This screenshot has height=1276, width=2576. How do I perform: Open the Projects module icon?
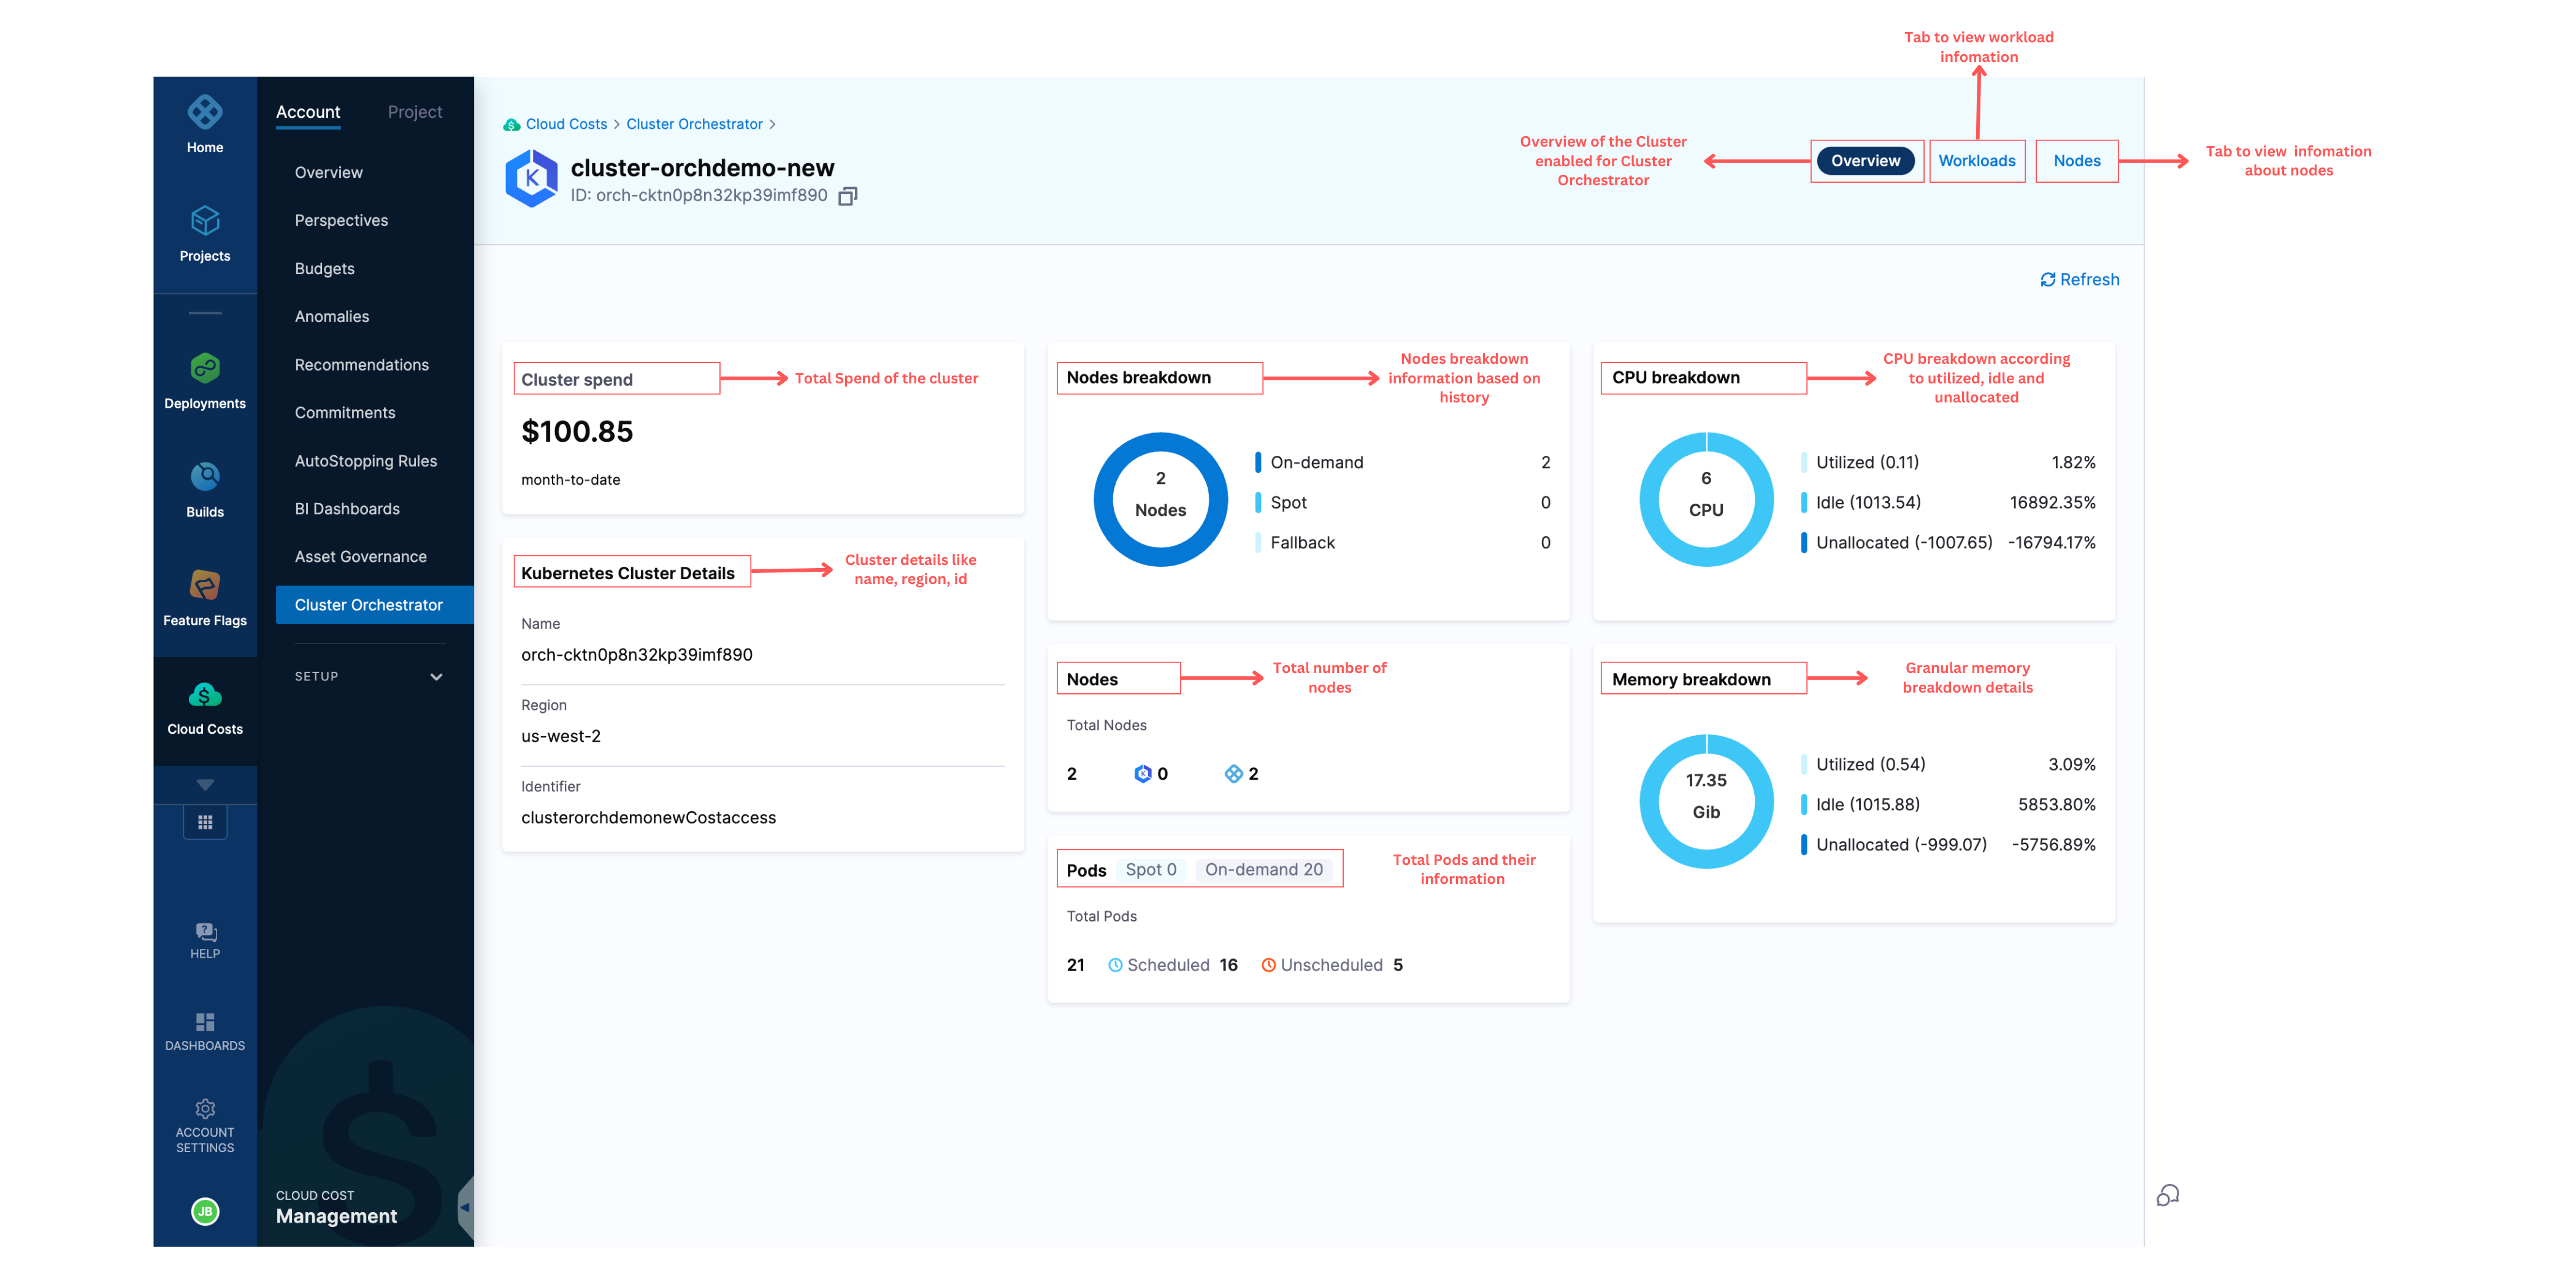point(205,221)
